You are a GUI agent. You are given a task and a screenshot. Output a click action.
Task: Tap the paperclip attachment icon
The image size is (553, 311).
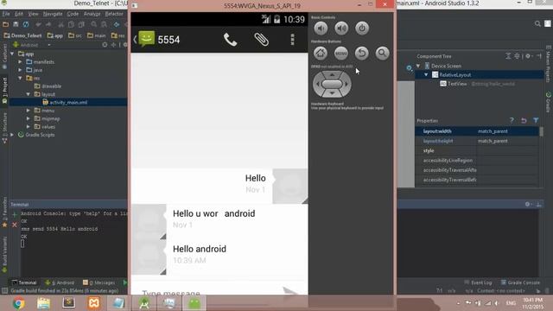[261, 40]
